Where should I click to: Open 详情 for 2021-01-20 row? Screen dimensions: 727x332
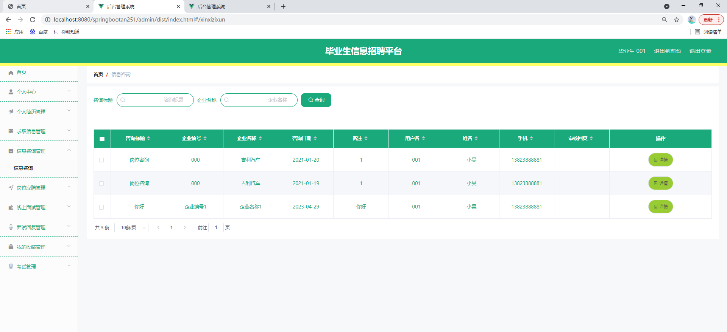point(661,160)
